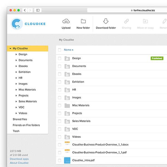
Task: Click the Download apps link
Action: [x=19, y=159]
